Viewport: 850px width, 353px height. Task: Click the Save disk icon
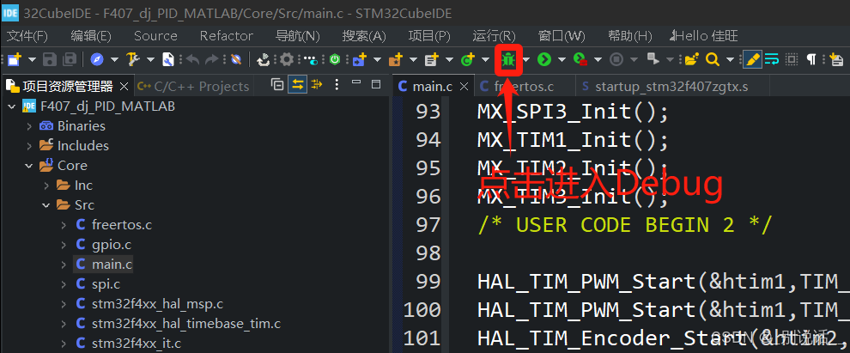[50, 59]
